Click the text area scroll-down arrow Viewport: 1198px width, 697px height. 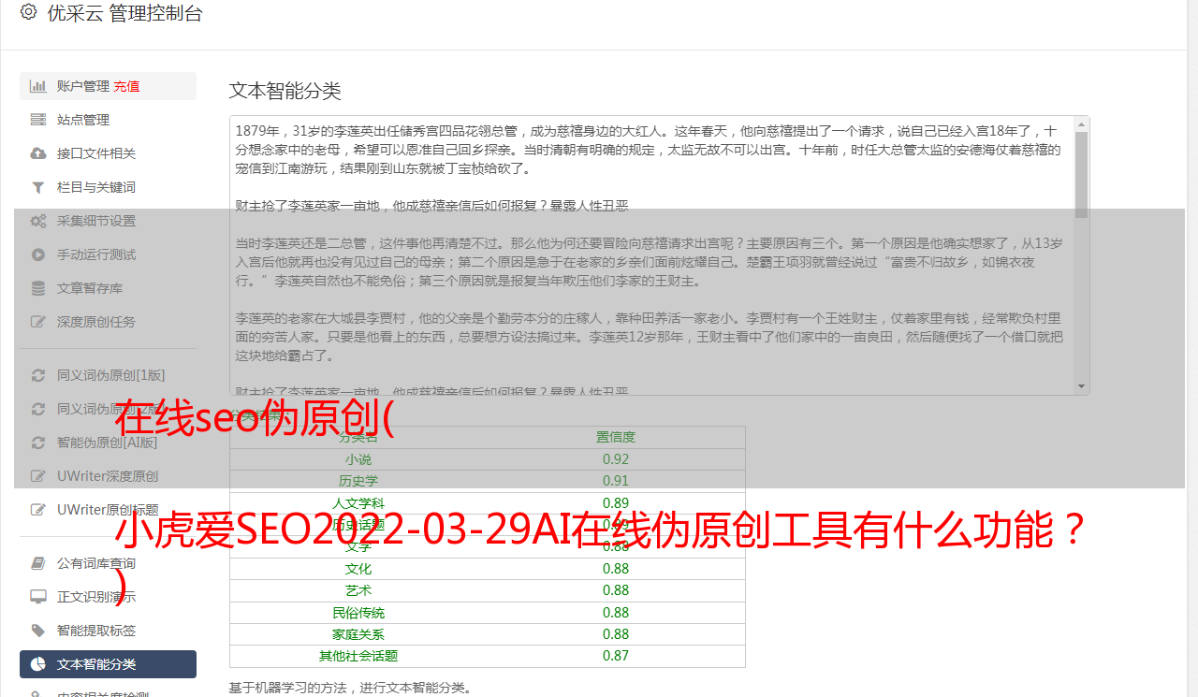point(1082,386)
